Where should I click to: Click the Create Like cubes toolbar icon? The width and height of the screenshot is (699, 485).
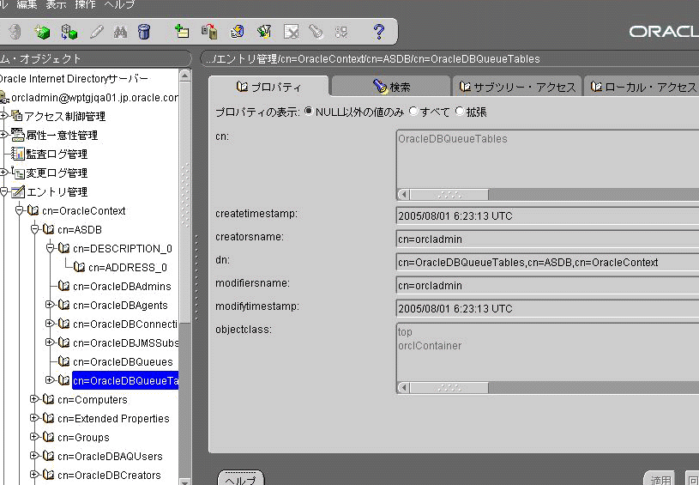pyautogui.click(x=69, y=32)
